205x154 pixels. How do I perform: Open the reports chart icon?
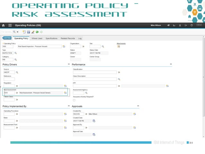point(174,25)
